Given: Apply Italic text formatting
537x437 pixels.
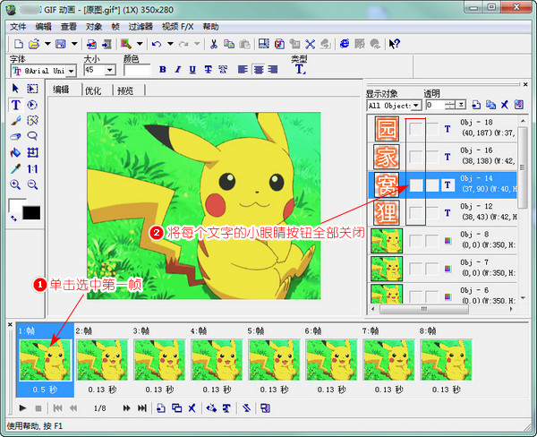Looking at the screenshot, I should pos(178,70).
